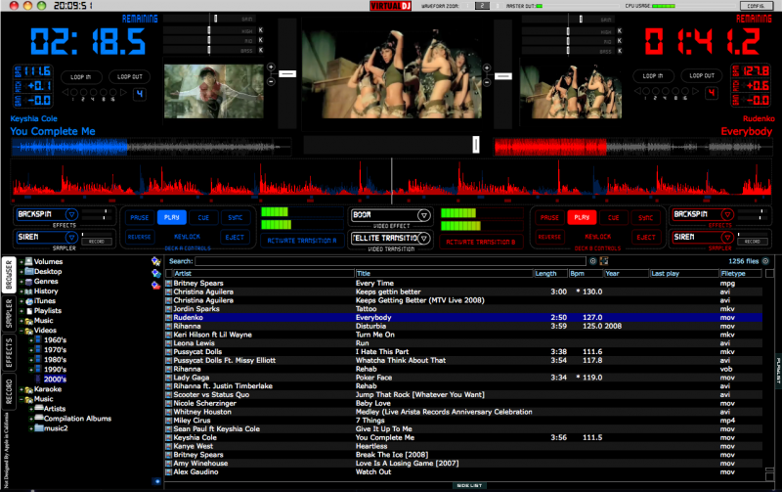Switch to the Browser side tab
Viewport: 782px width, 492px height.
[9, 275]
